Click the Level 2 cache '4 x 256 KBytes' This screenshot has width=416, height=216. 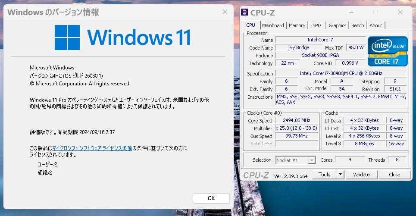click(x=364, y=136)
